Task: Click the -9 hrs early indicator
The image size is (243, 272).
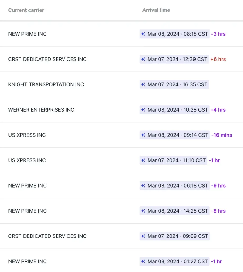Action: tap(218, 185)
